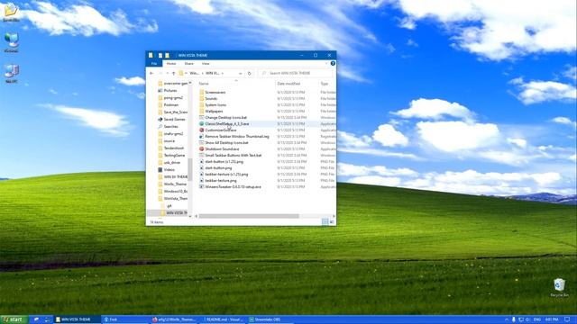Select WinaeroTweaker setup.exe file
The image size is (577, 324).
233,186
